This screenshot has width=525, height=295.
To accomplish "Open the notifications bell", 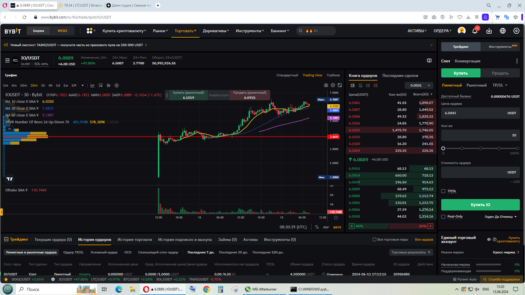I will click(475, 31).
